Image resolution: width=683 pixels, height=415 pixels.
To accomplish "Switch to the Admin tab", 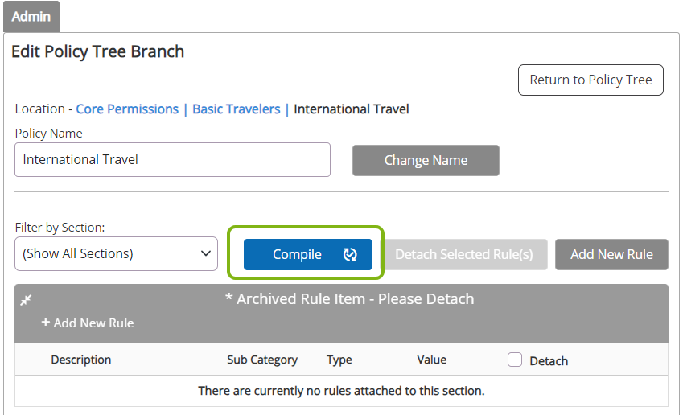I will [31, 17].
